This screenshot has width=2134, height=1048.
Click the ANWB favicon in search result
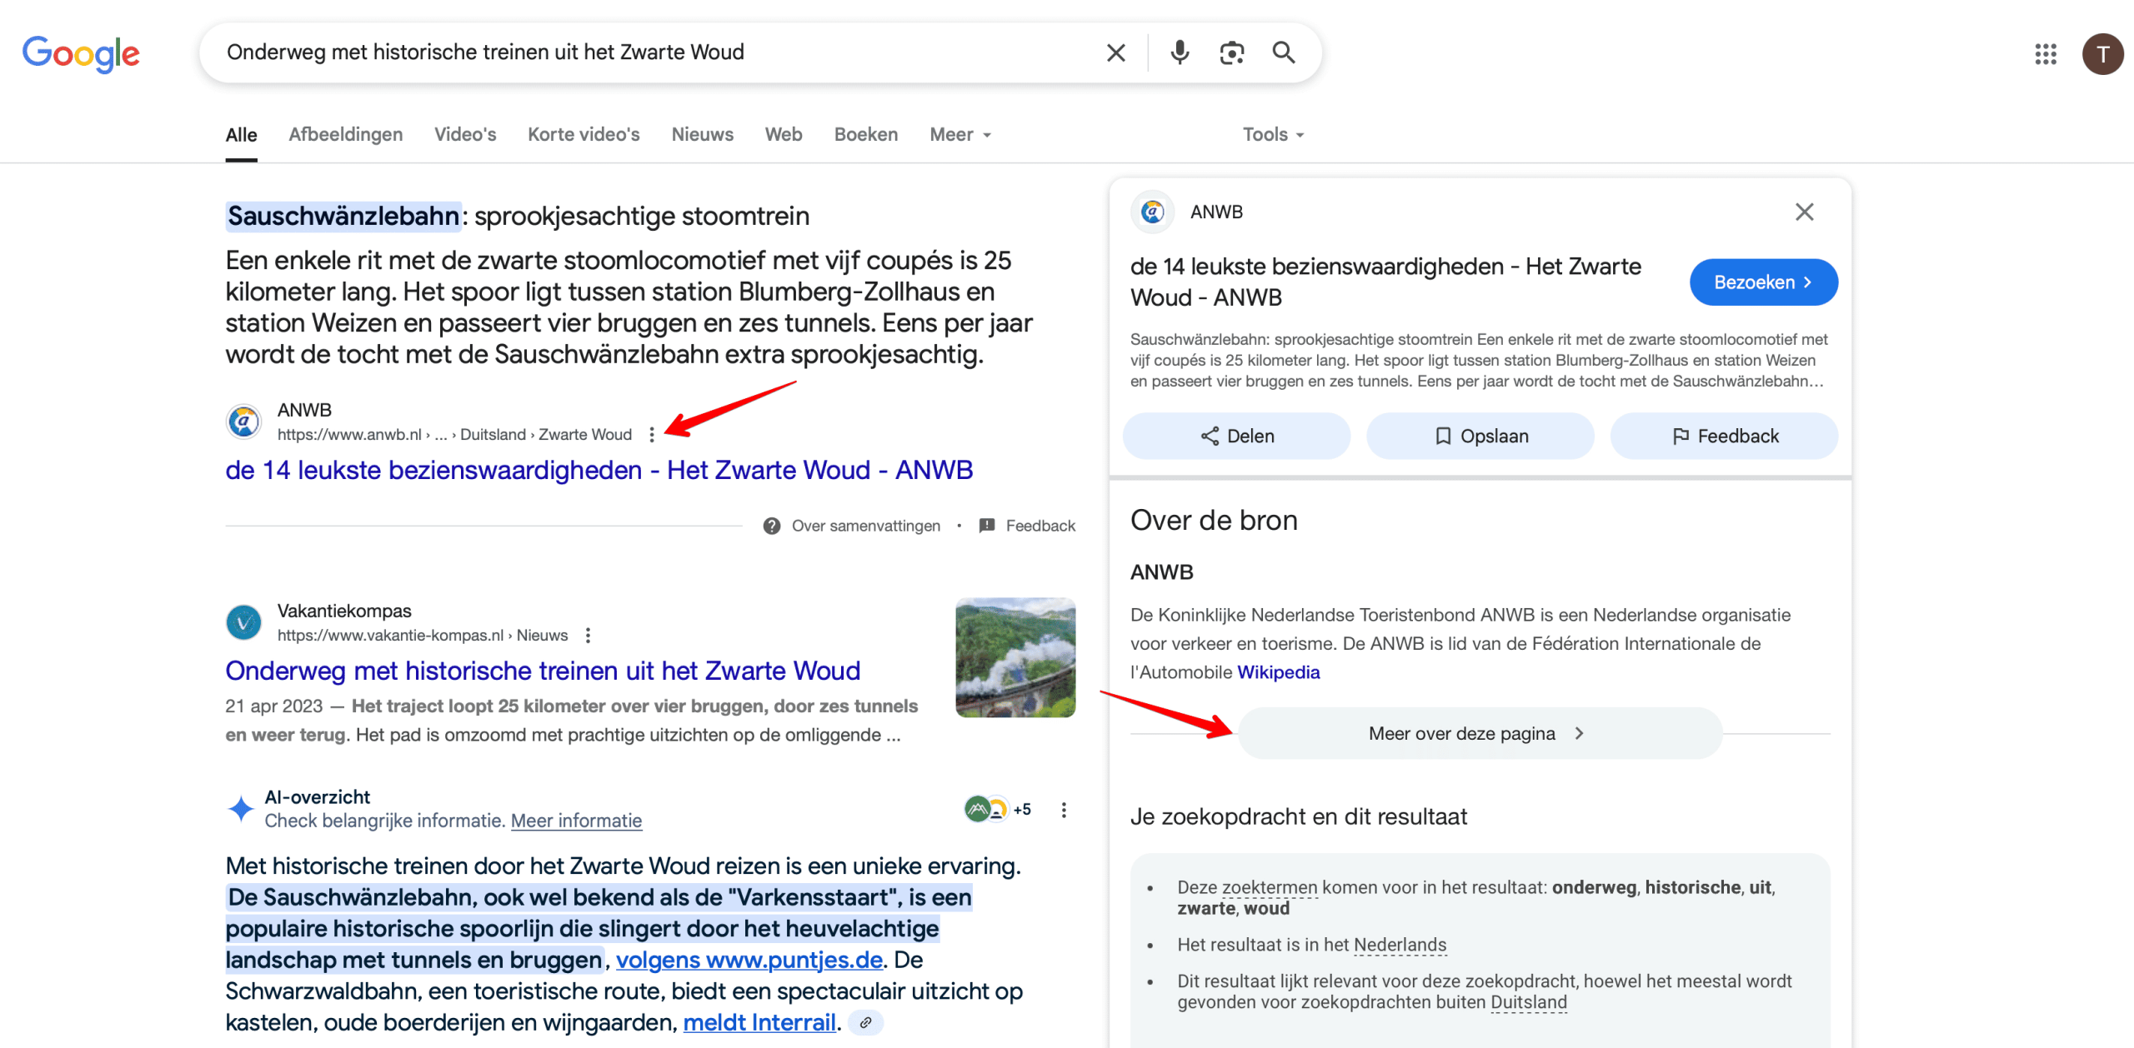click(243, 422)
